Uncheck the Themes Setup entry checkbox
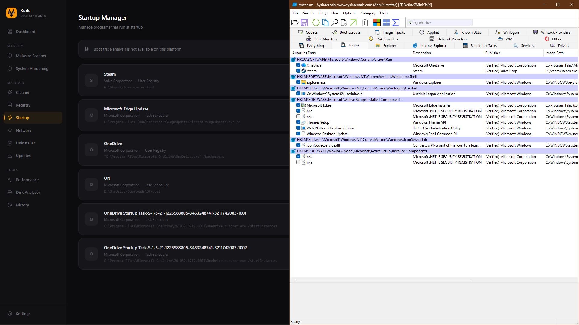This screenshot has width=579, height=325. 298,122
